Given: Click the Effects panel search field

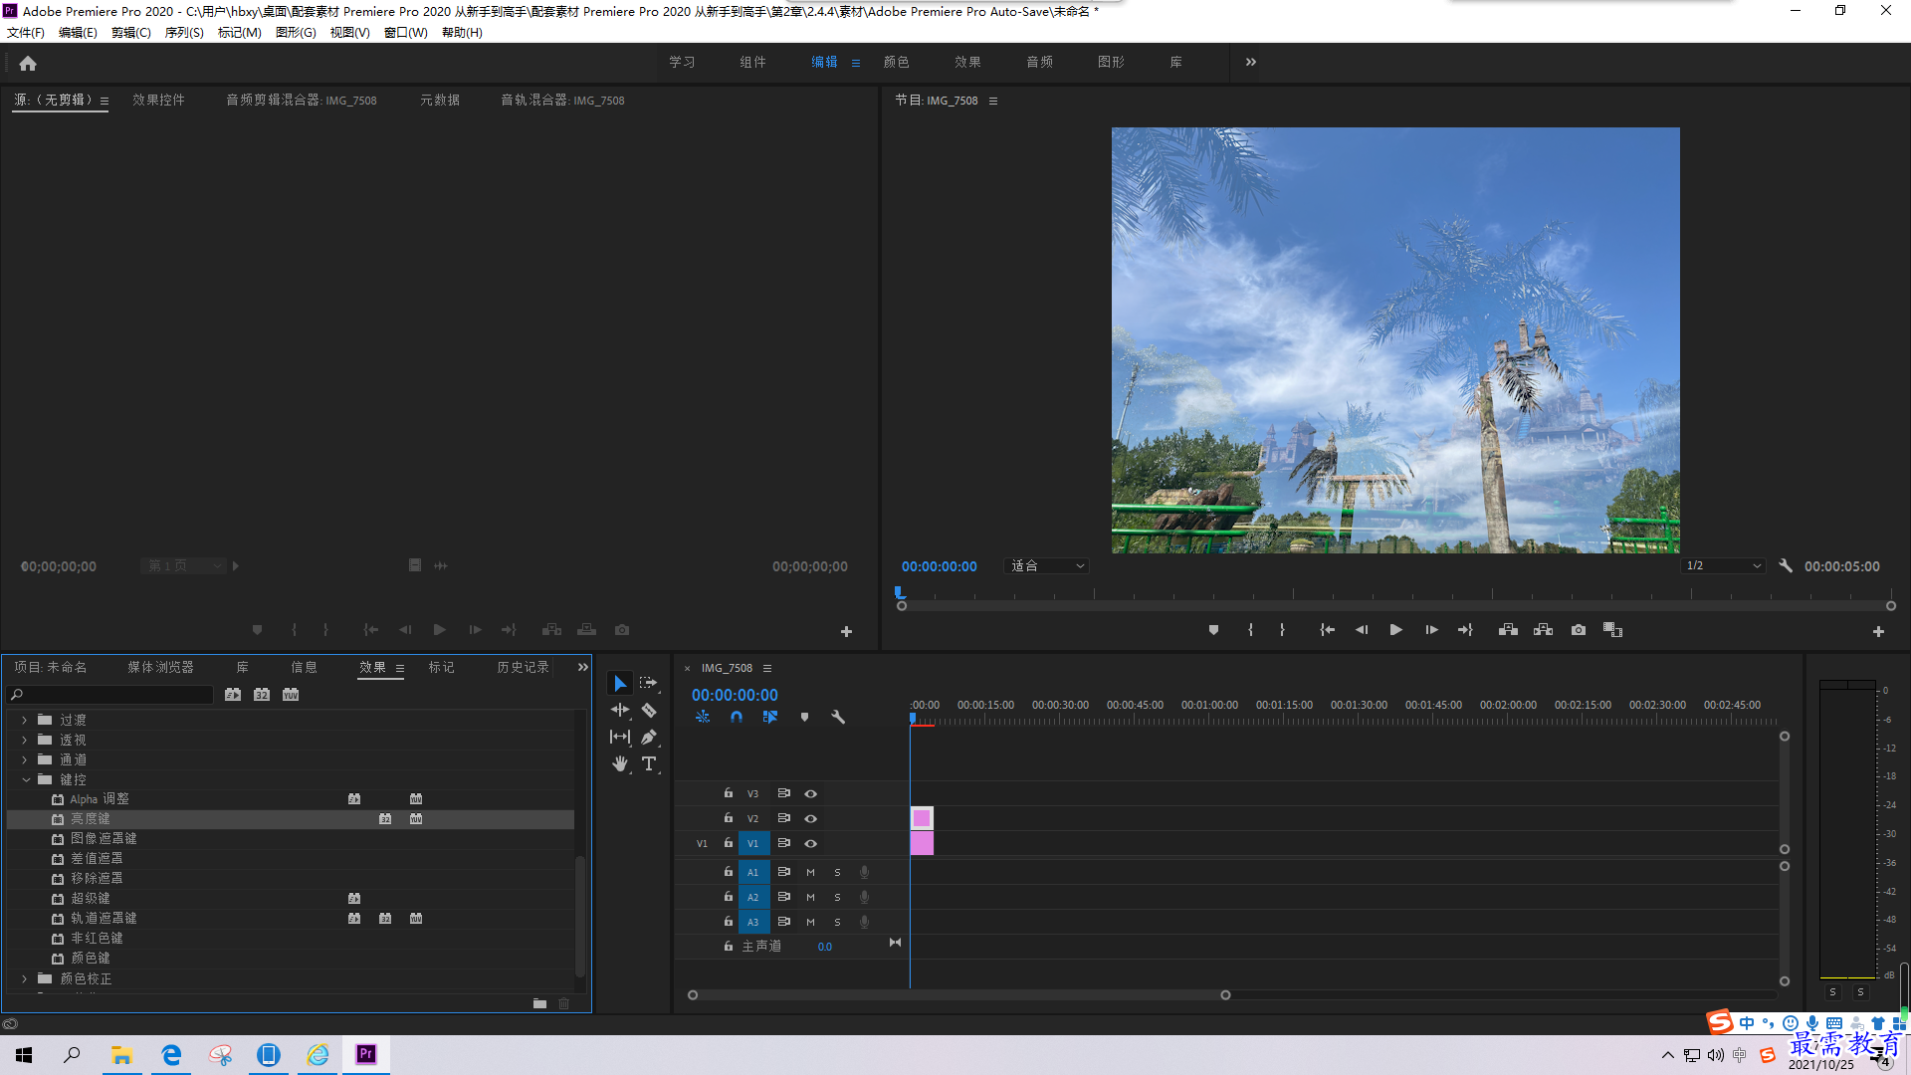Looking at the screenshot, I should click(x=109, y=695).
